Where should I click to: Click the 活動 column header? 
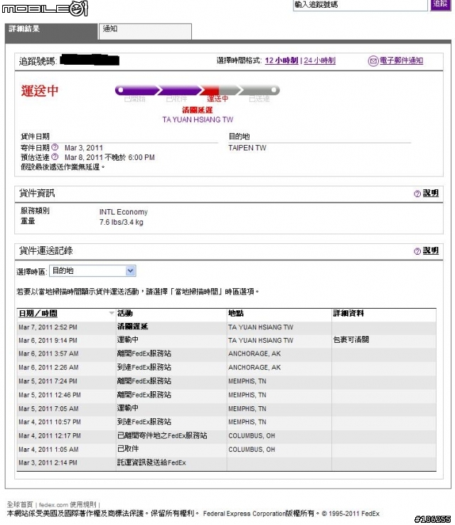(125, 314)
